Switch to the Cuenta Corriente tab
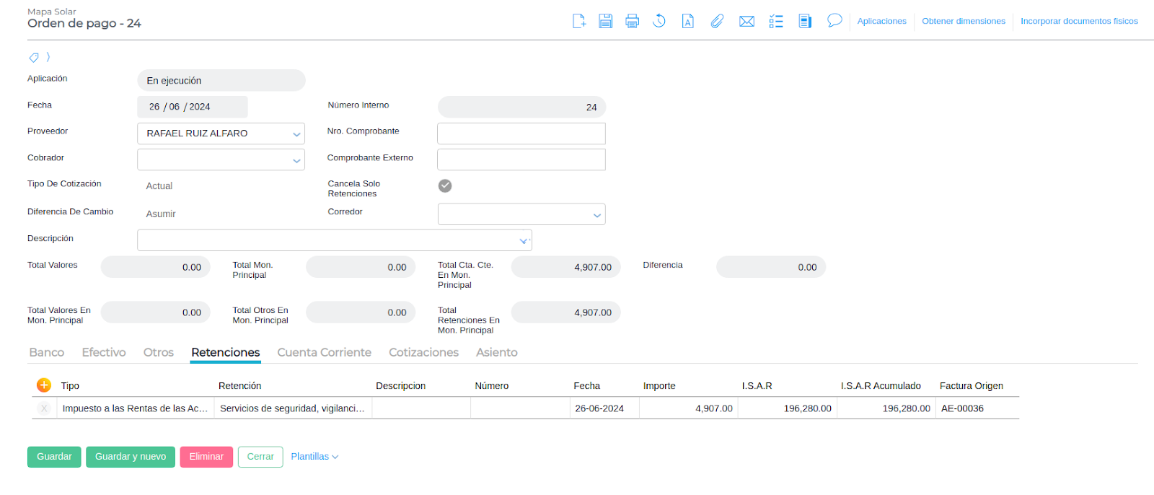Screen dimensions: 1154x495 point(324,352)
